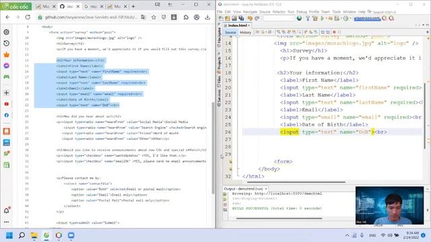Run project with green play icon

(323, 18)
